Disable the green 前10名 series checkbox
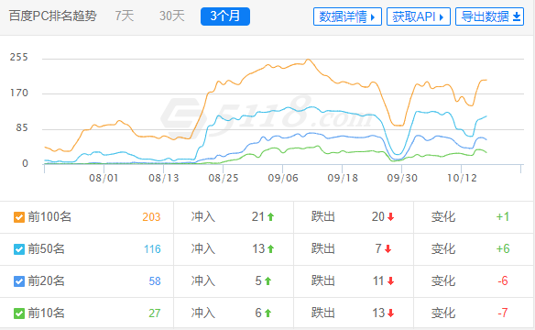 pyautogui.click(x=19, y=313)
